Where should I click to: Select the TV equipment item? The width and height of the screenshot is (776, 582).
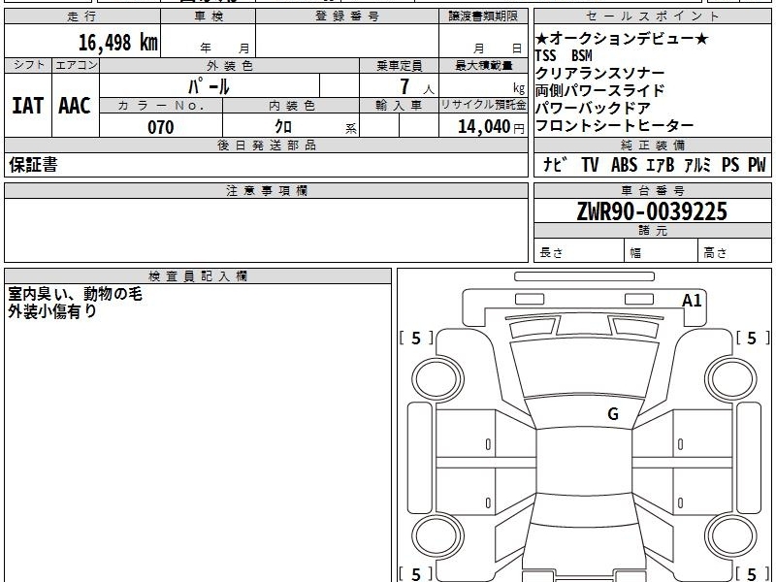coord(590,165)
